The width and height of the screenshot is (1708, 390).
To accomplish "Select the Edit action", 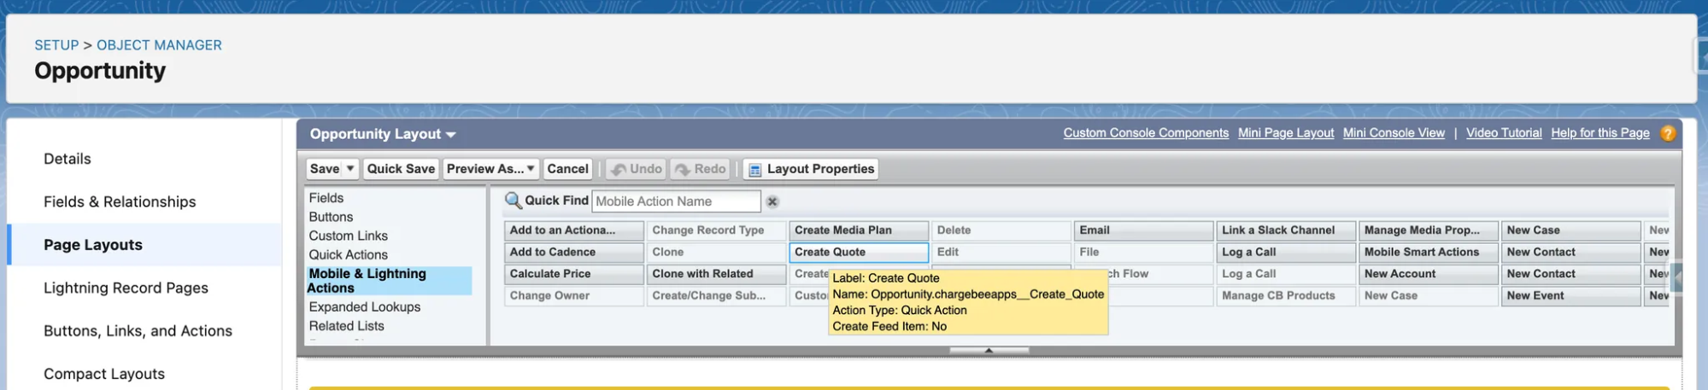I will pyautogui.click(x=1001, y=253).
